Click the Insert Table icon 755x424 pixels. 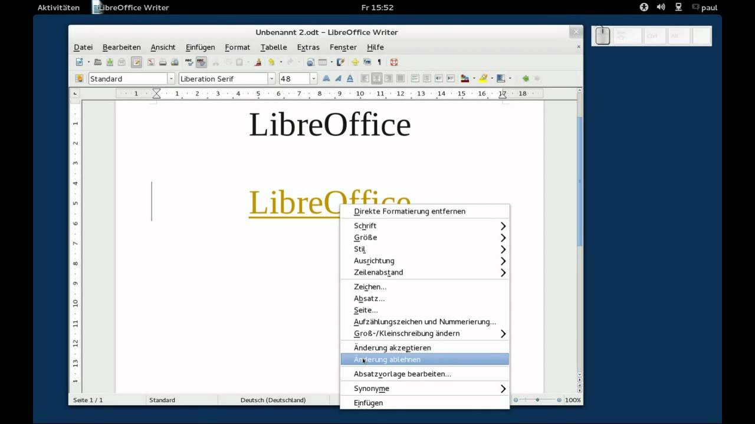323,62
